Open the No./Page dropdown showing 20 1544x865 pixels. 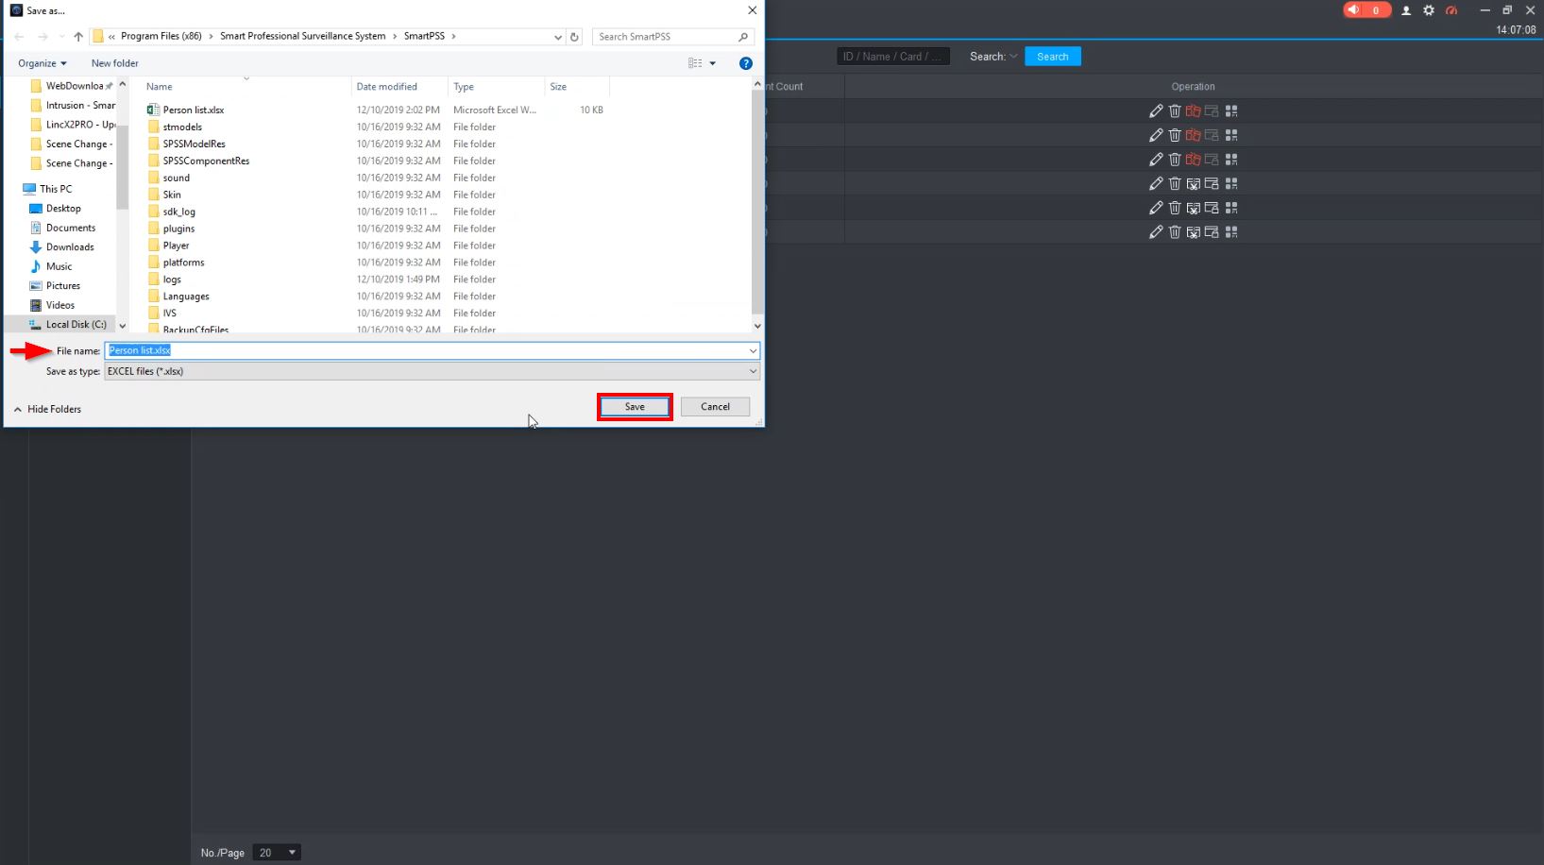277,853
